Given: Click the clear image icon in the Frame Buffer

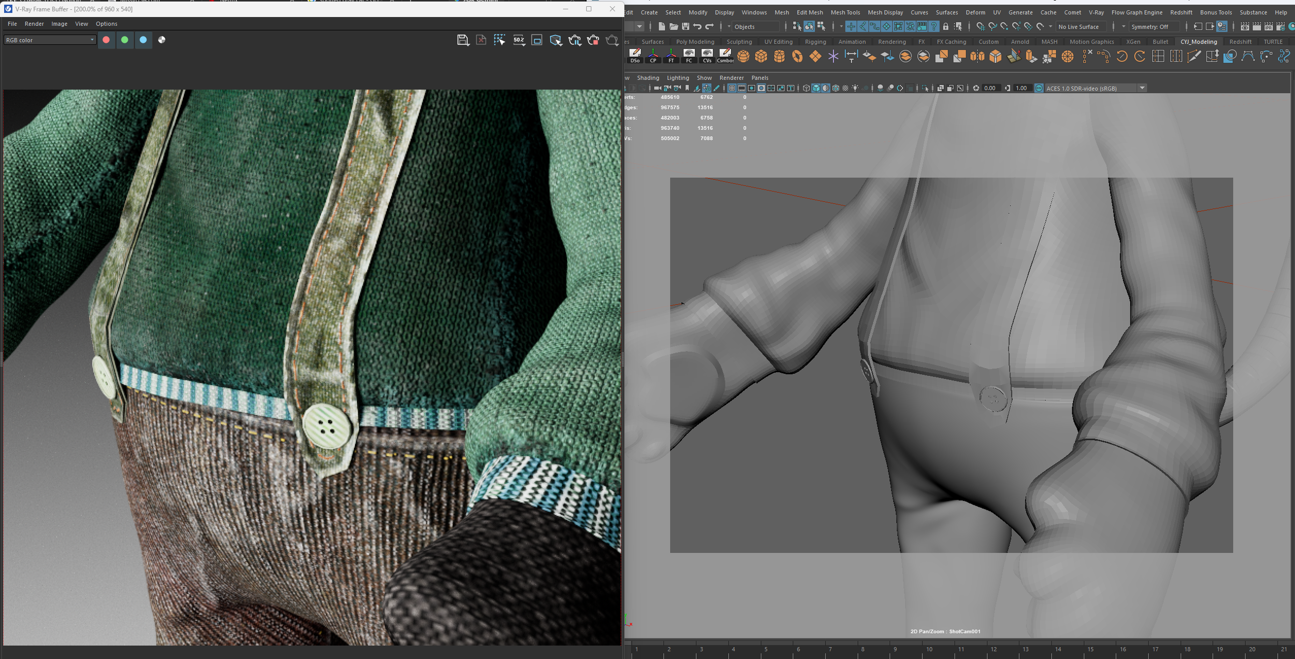Looking at the screenshot, I should tap(481, 40).
